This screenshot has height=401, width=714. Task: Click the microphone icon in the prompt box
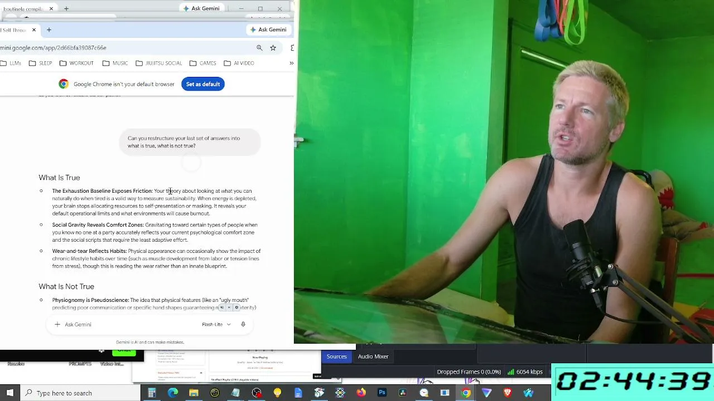pos(243,325)
